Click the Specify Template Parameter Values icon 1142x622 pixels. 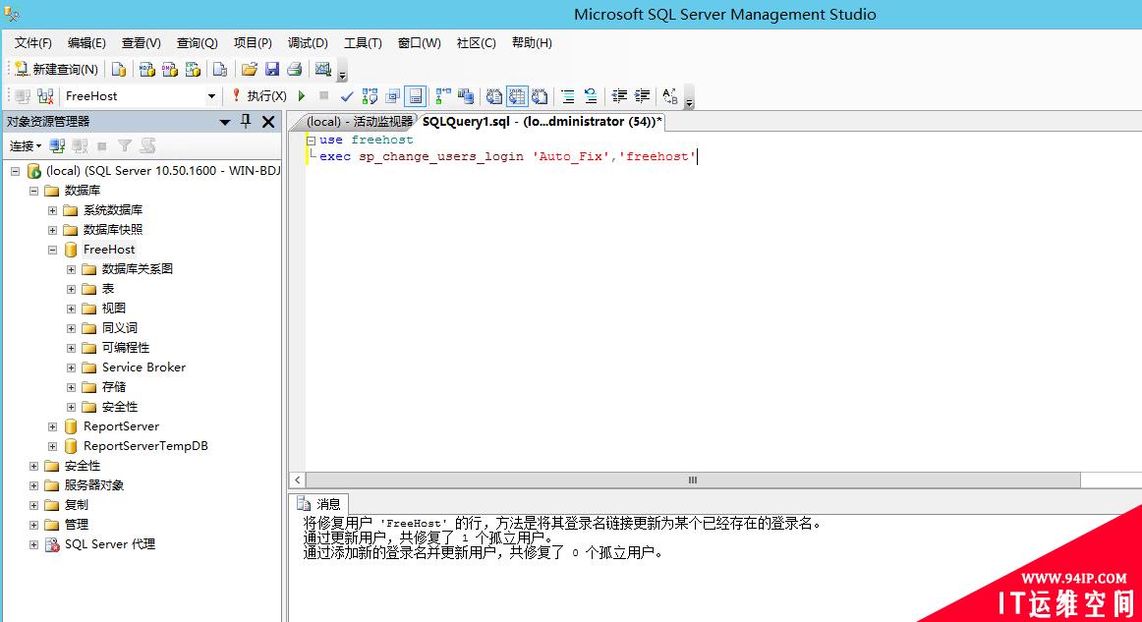[x=670, y=96]
